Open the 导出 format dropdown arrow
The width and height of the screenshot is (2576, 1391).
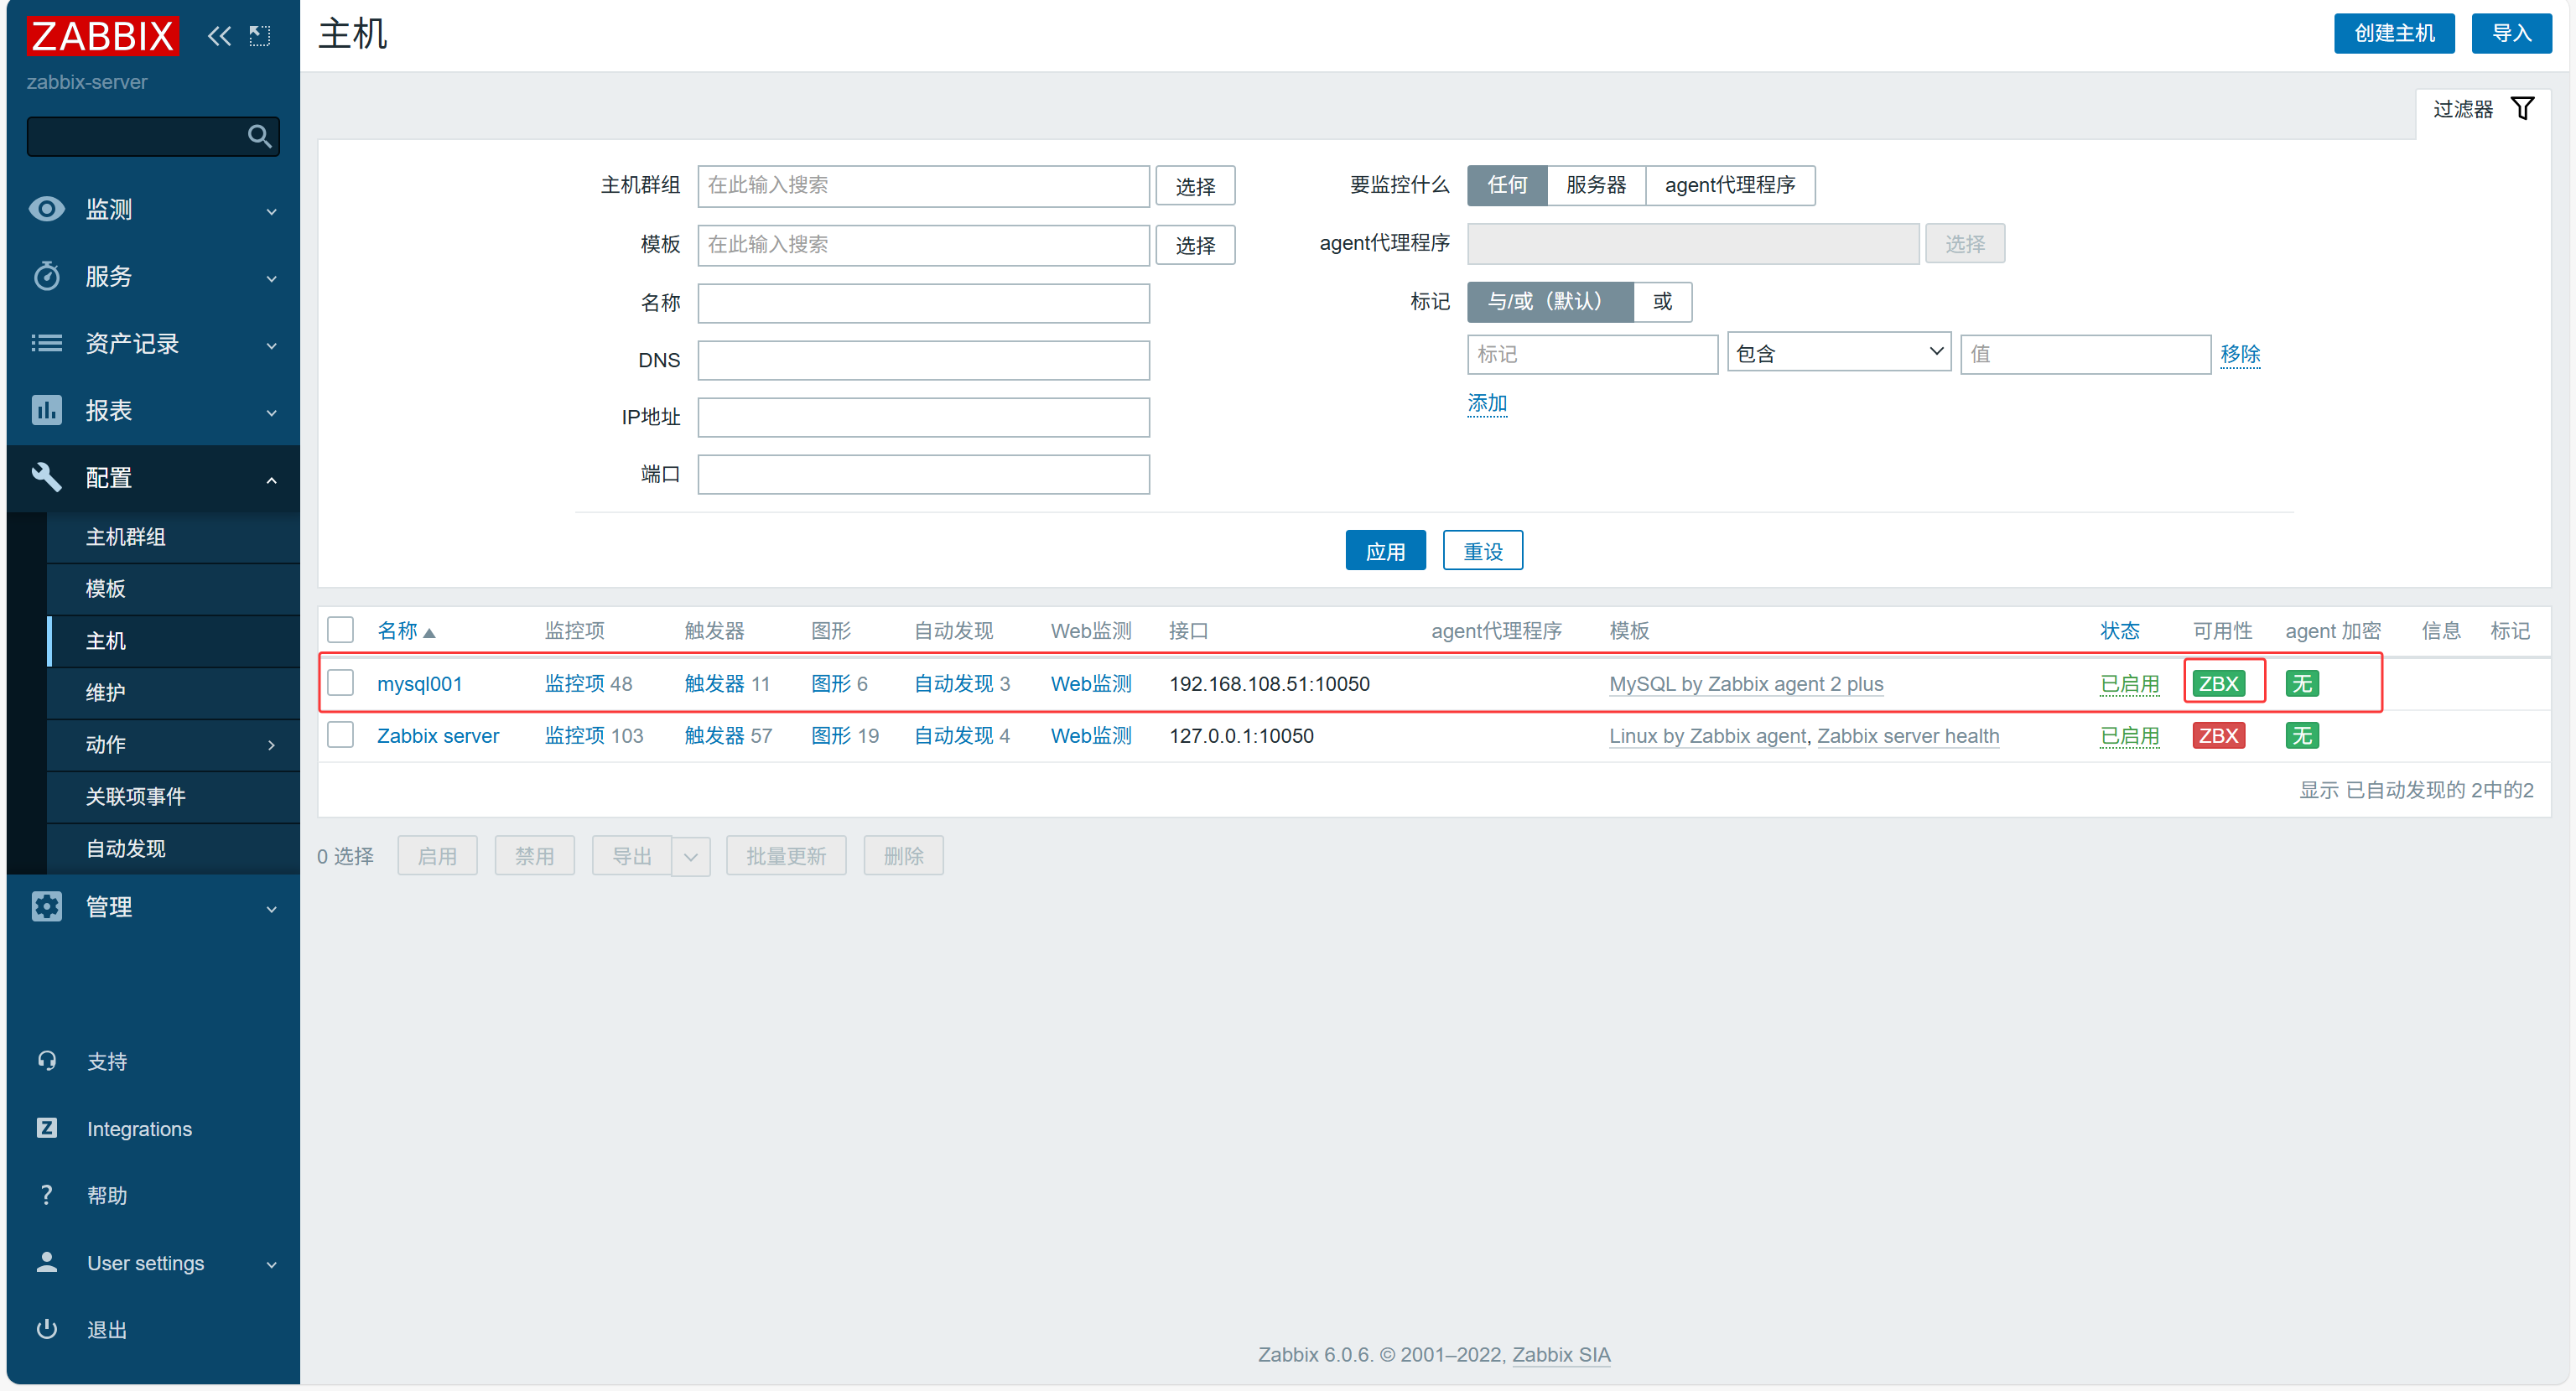[690, 856]
